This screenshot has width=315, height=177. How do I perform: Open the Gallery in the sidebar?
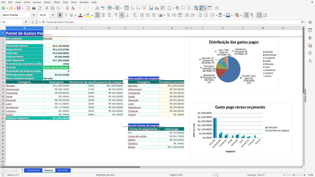click(310, 45)
